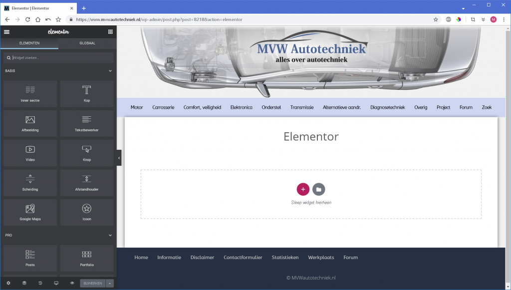Image resolution: width=511 pixels, height=290 pixels.
Task: Follow the footer Werkplaats link
Action: (321, 258)
